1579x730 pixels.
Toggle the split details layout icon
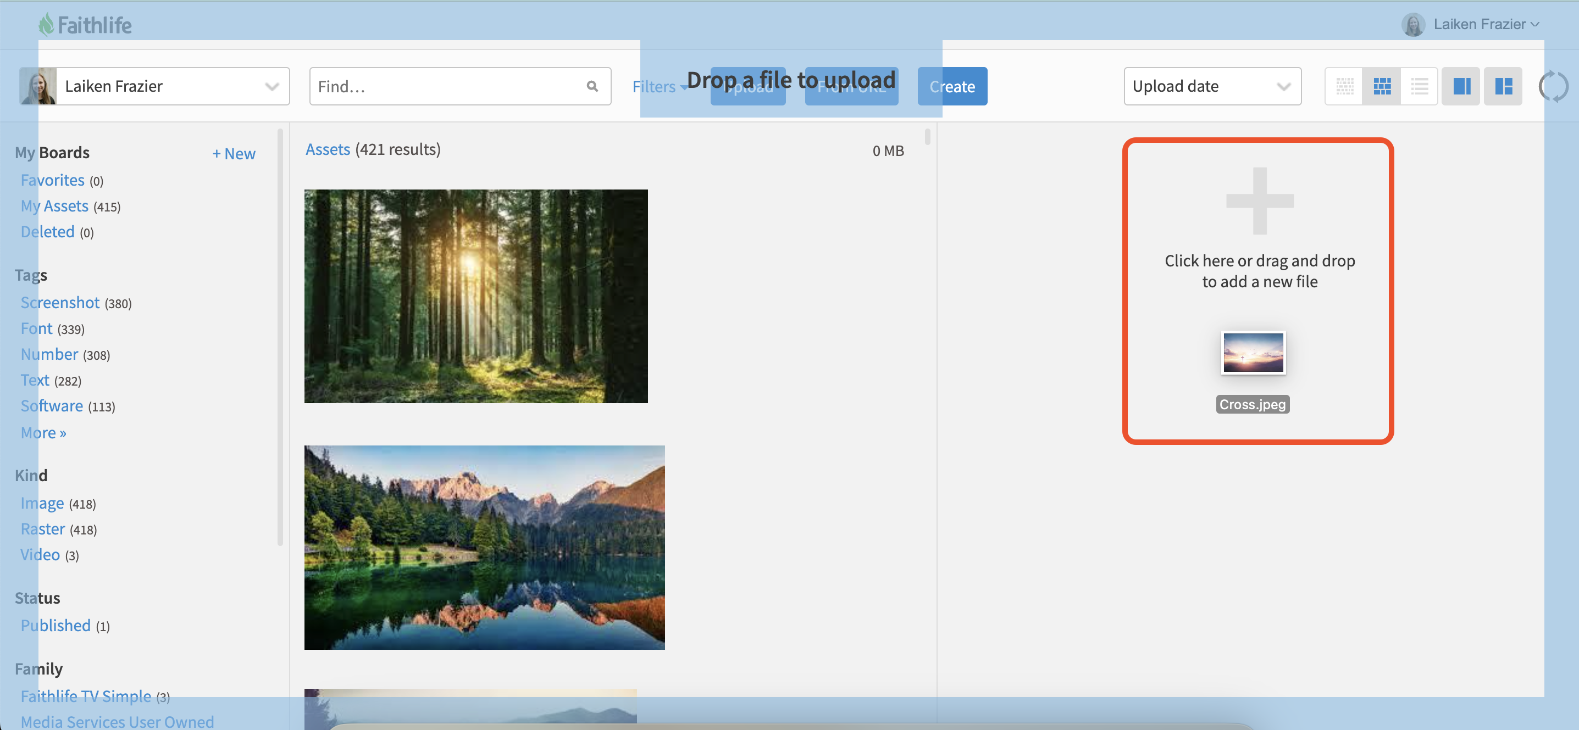pos(1503,86)
